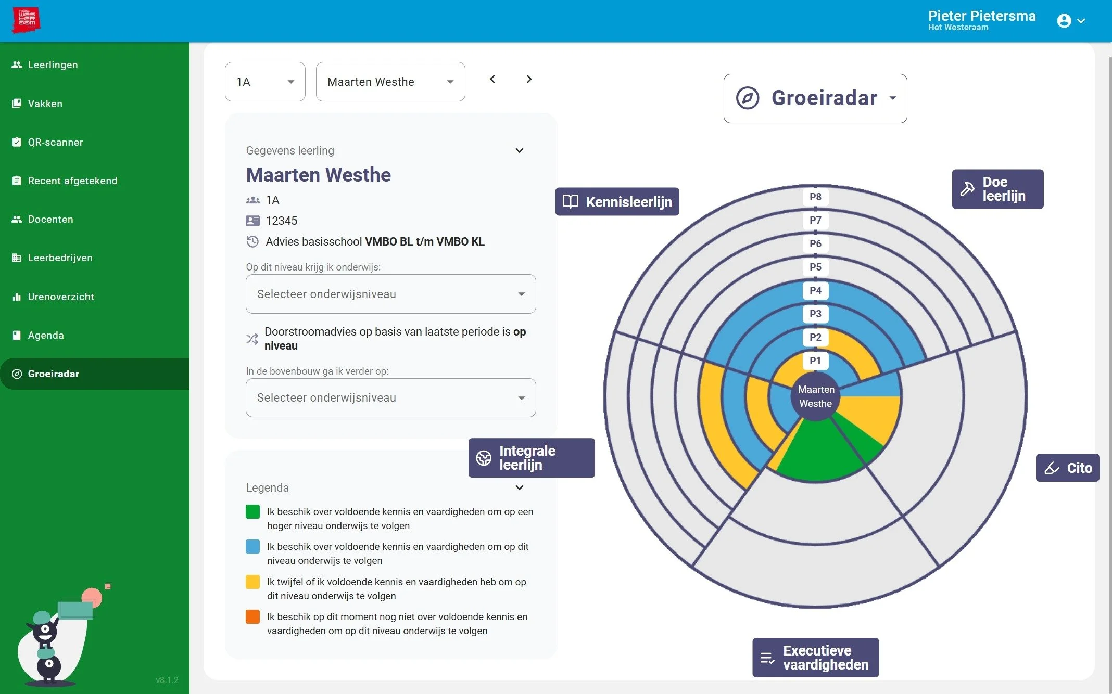Collapse the Legenda section
1112x694 pixels.
point(519,487)
